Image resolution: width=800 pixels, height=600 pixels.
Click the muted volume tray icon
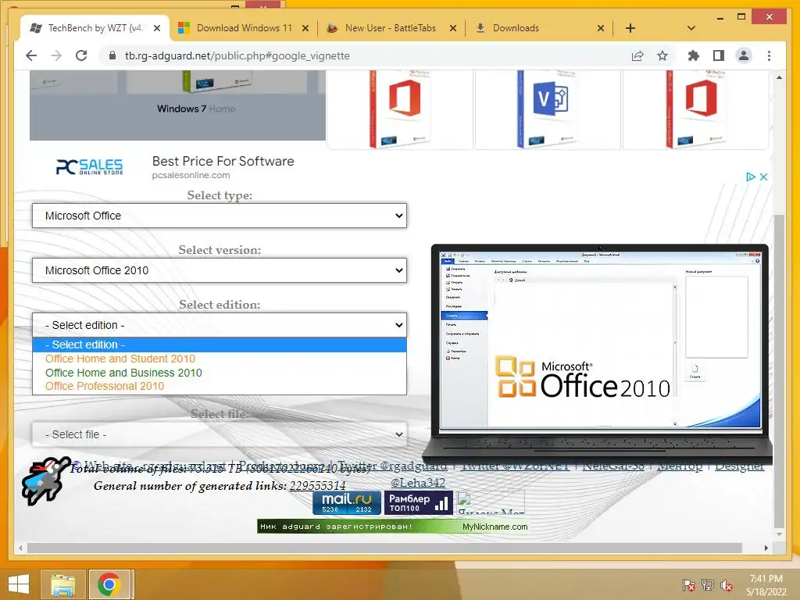[727, 585]
